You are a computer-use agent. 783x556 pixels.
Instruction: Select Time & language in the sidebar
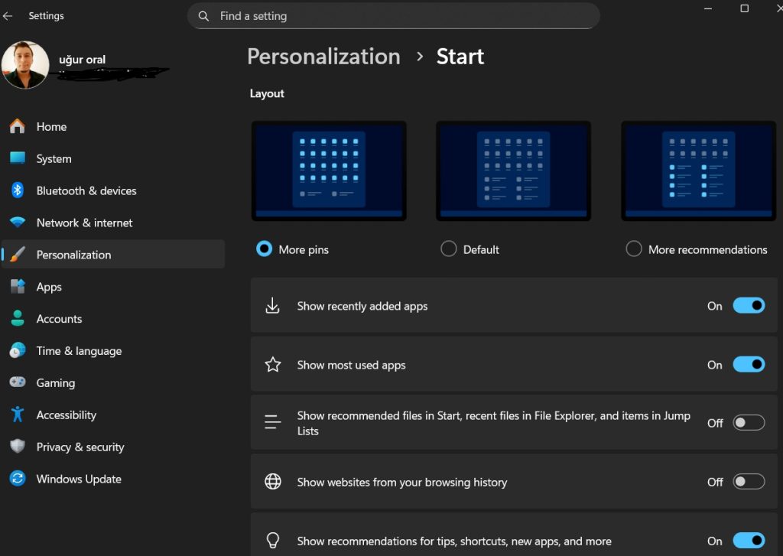click(79, 350)
